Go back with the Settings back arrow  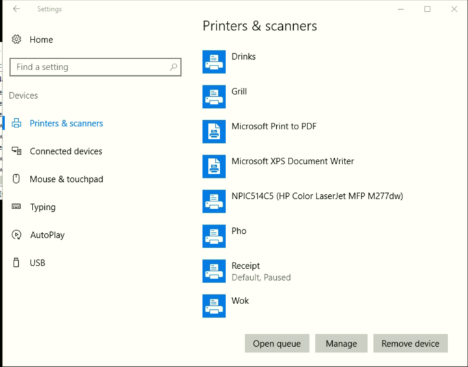16,8
